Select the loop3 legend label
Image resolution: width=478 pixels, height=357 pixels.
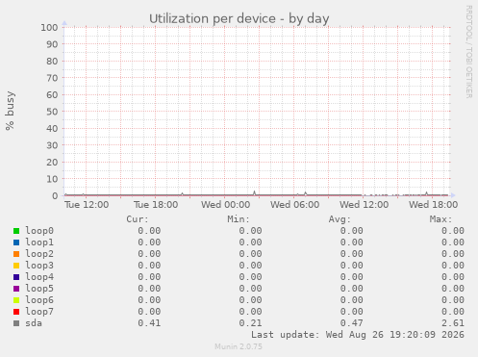click(x=39, y=266)
